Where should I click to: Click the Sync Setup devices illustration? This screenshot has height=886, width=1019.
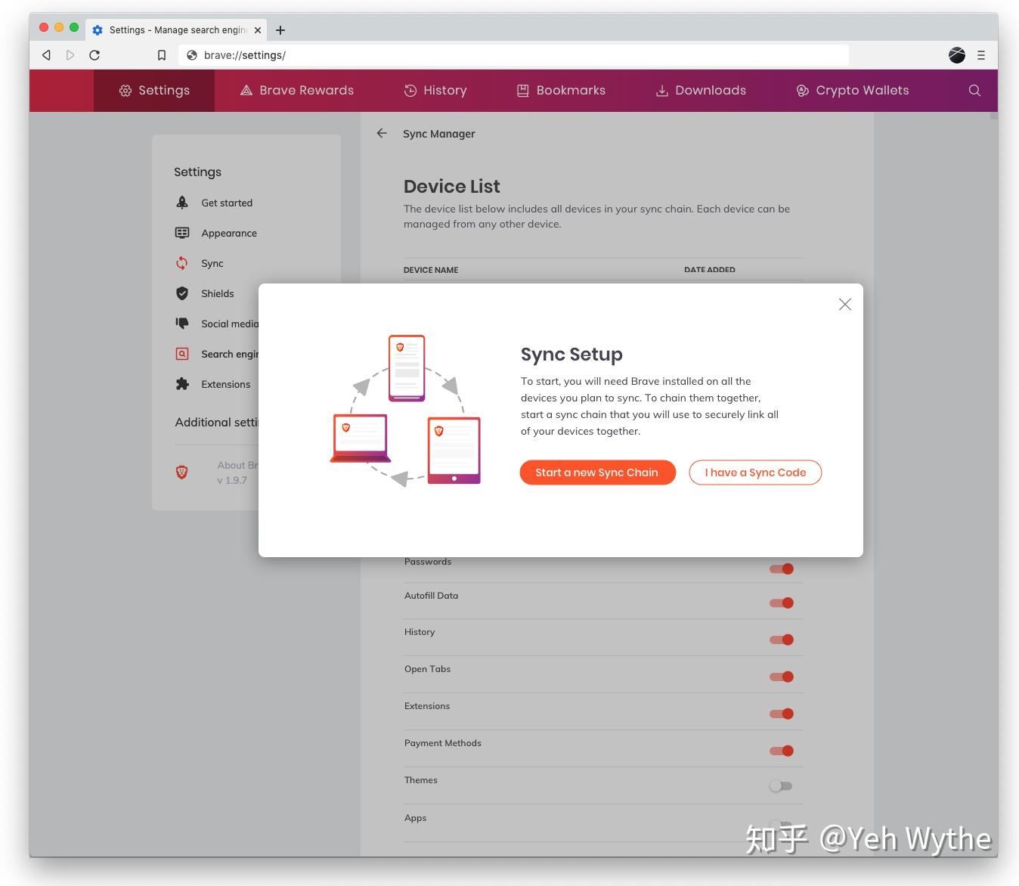[406, 410]
